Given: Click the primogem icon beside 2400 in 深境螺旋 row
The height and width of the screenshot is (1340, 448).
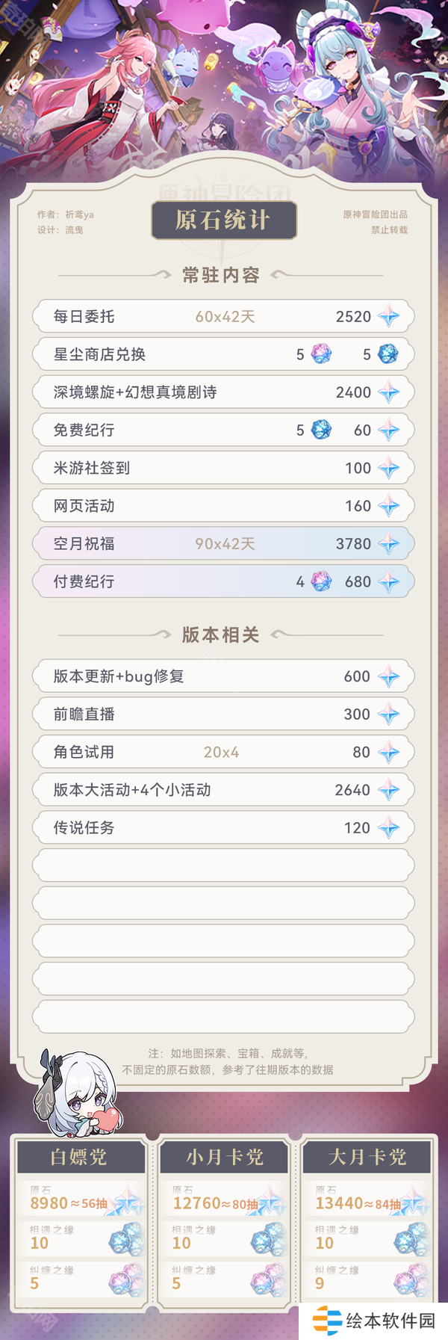Looking at the screenshot, I should point(388,392).
